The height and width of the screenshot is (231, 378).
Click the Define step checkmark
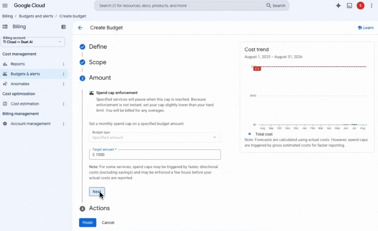(x=82, y=47)
